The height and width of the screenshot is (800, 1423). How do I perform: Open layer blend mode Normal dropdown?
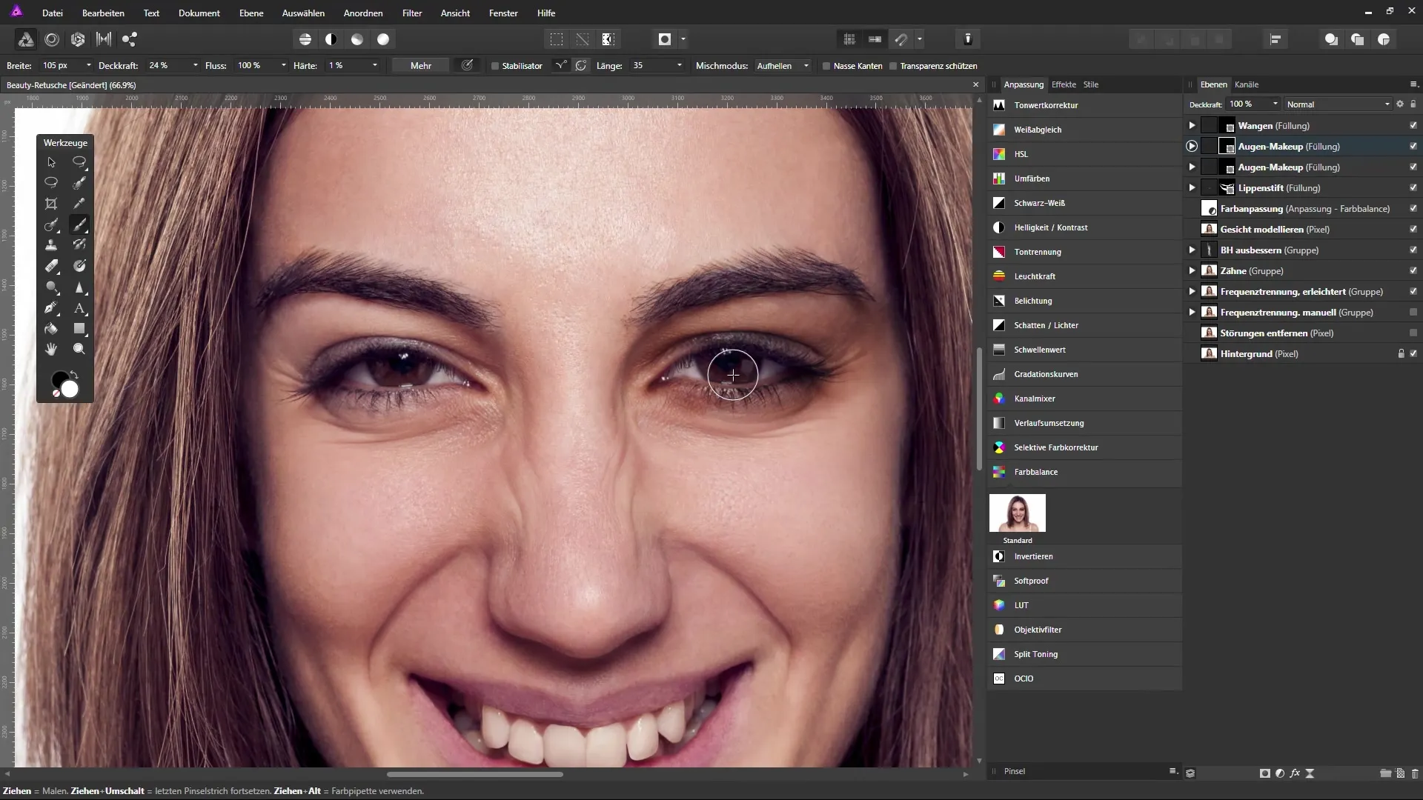pos(1339,104)
